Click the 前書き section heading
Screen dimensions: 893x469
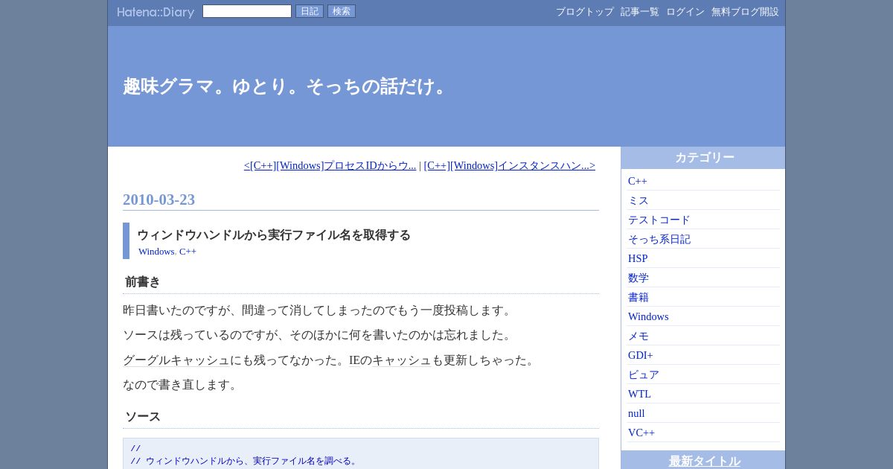143,282
